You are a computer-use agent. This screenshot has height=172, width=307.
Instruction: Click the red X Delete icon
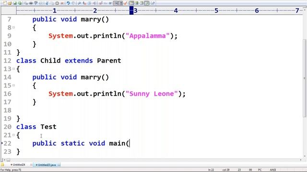[62, 3]
